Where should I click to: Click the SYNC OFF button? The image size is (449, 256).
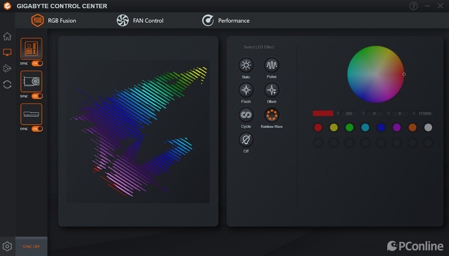pyautogui.click(x=31, y=246)
